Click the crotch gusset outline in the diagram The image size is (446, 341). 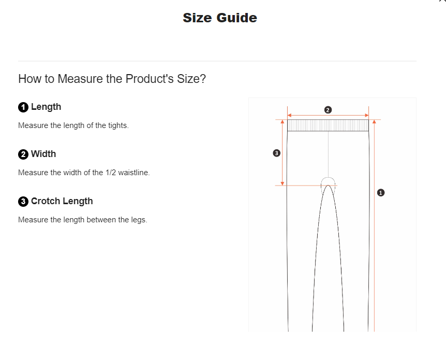328,184
